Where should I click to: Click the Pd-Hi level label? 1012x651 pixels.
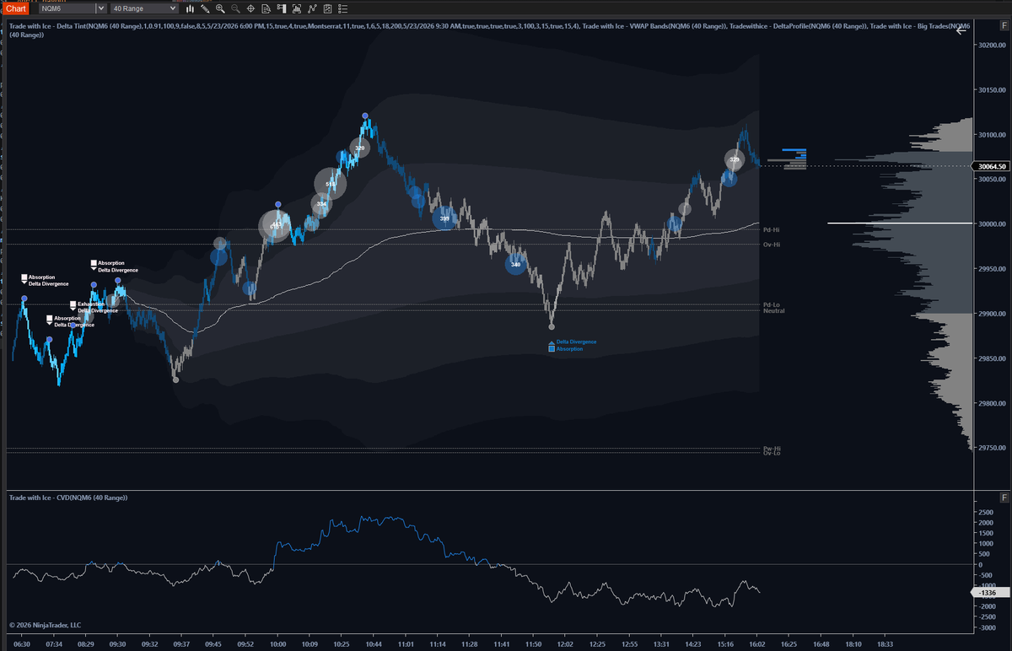click(771, 229)
